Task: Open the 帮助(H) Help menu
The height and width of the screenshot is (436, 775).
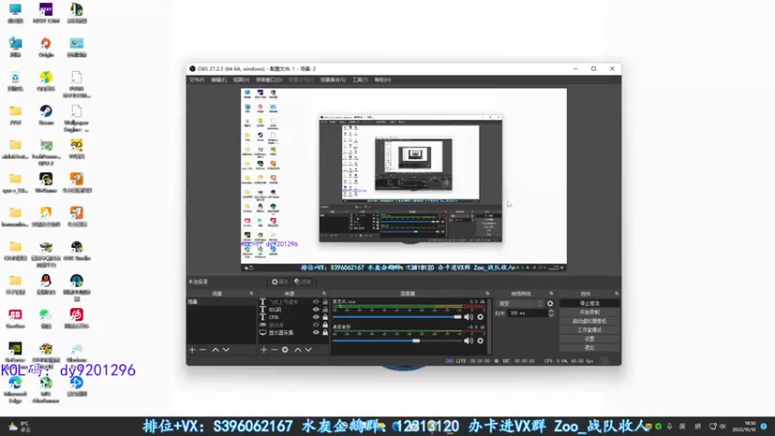Action: (x=383, y=79)
